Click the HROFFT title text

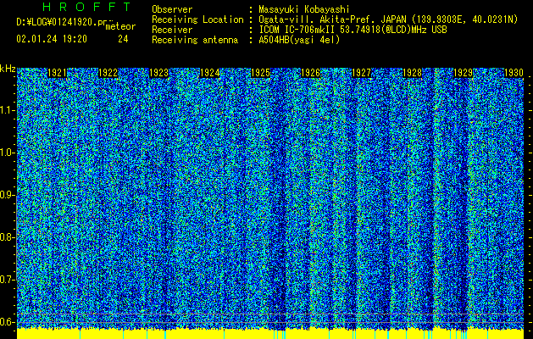click(86, 7)
